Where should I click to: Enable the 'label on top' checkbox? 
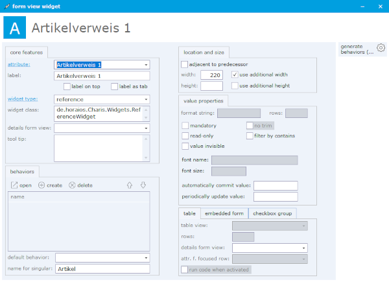click(x=67, y=87)
